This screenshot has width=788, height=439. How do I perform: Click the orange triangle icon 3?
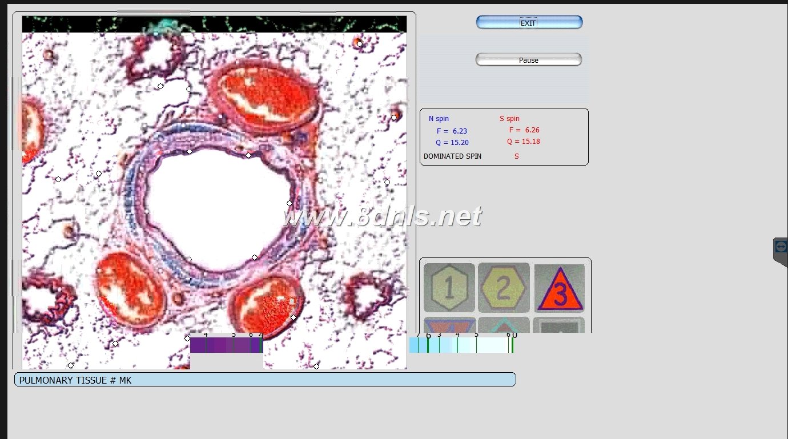click(x=559, y=288)
